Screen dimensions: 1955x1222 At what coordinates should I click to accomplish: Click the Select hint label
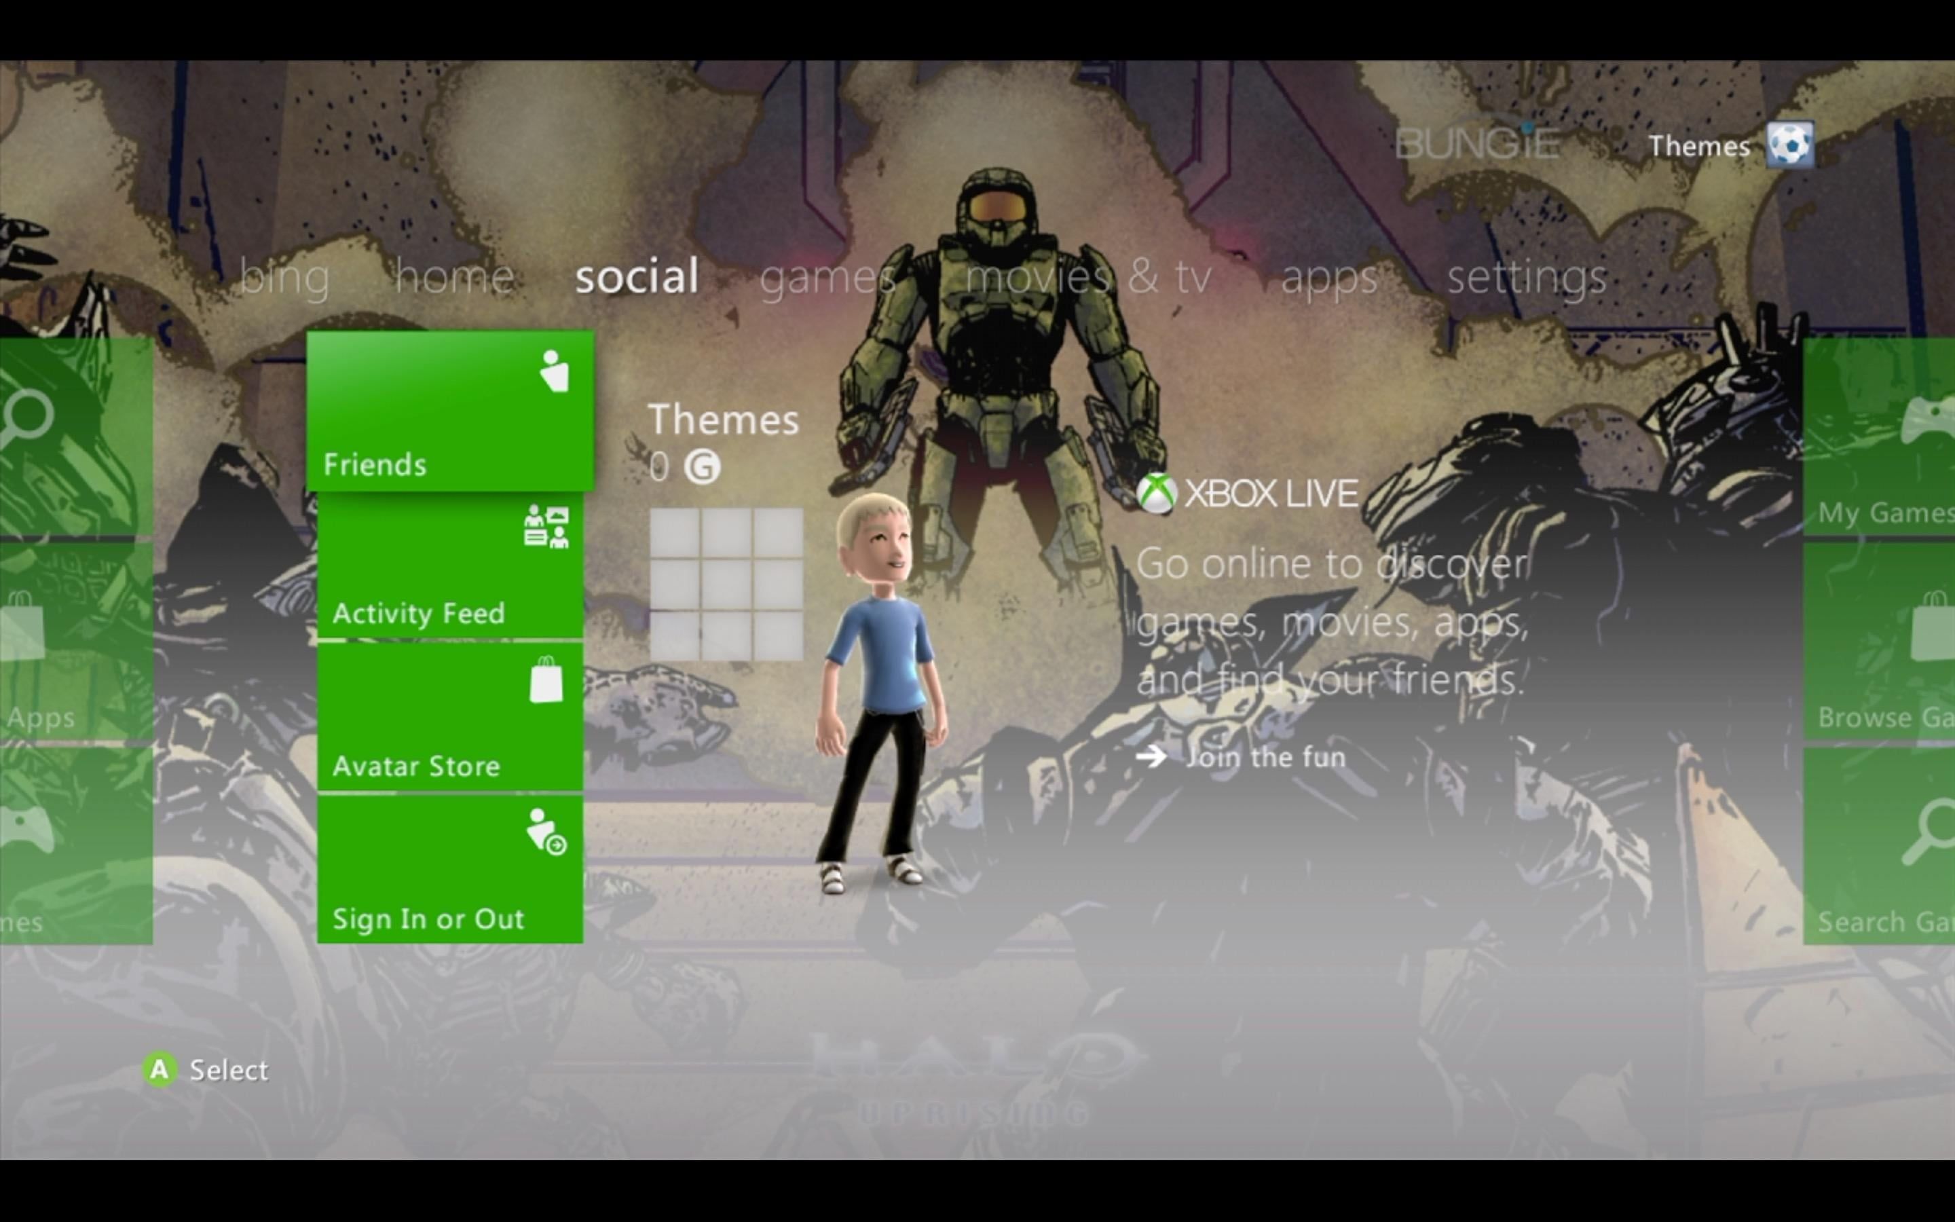click(229, 1070)
